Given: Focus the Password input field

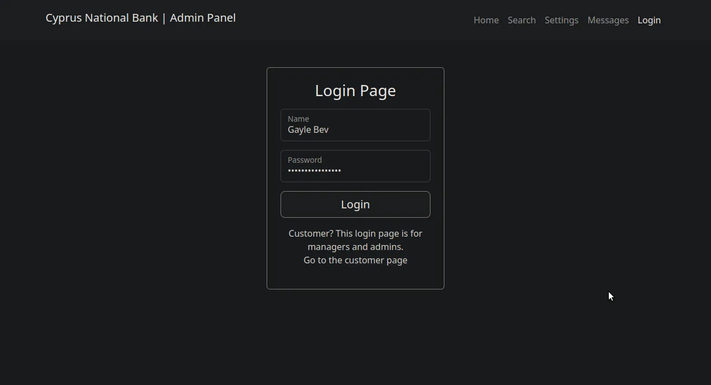Looking at the screenshot, I should coord(355,167).
